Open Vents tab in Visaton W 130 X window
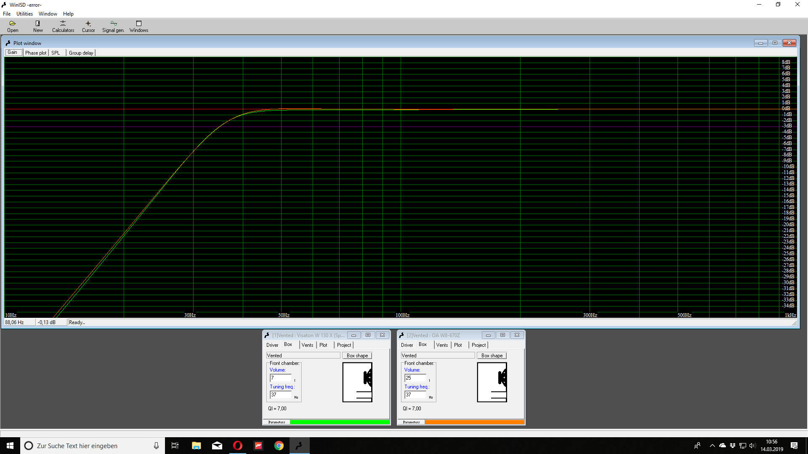 [307, 345]
